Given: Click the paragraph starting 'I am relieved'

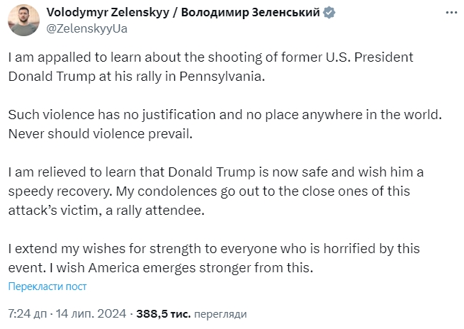Looking at the screenshot, I should (216, 191).
